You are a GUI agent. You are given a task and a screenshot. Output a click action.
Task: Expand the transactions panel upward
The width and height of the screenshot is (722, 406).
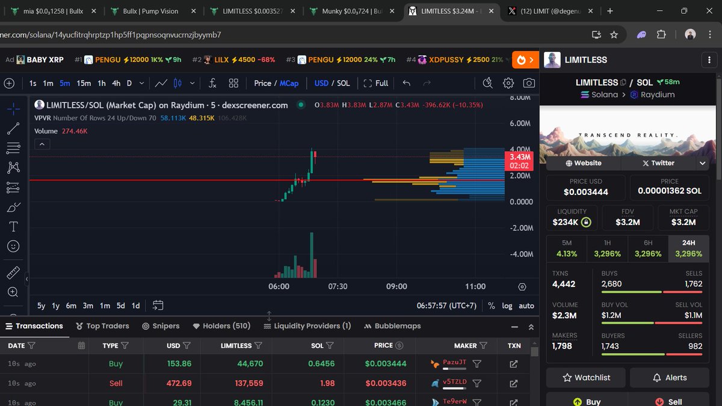point(531,327)
